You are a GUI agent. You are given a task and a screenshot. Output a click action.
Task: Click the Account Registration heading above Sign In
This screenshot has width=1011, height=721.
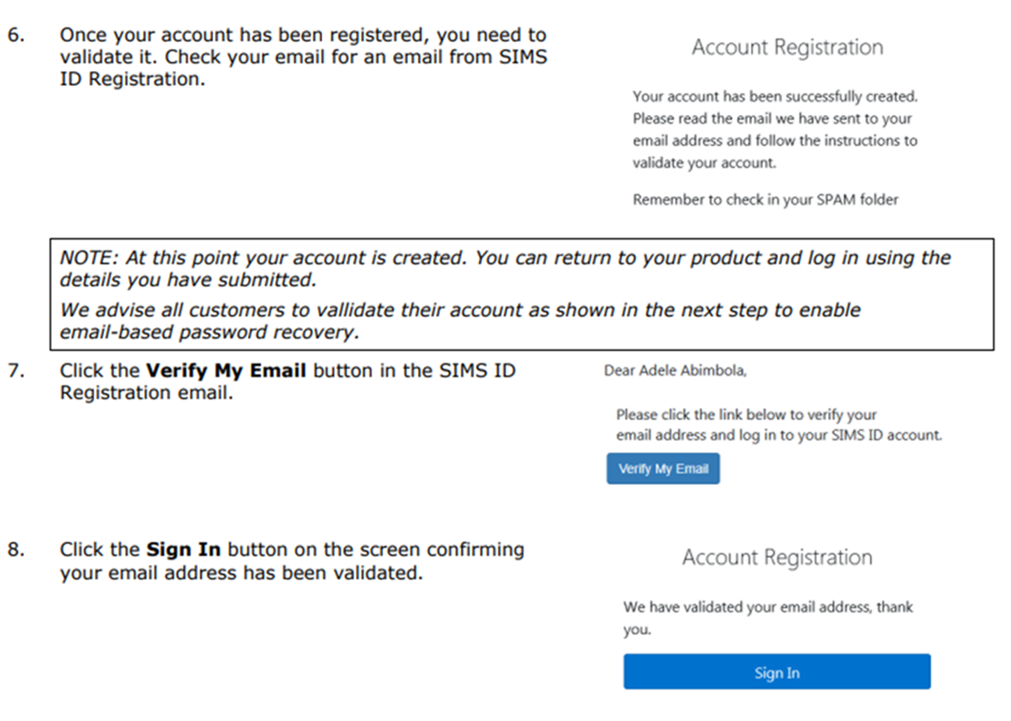point(776,557)
